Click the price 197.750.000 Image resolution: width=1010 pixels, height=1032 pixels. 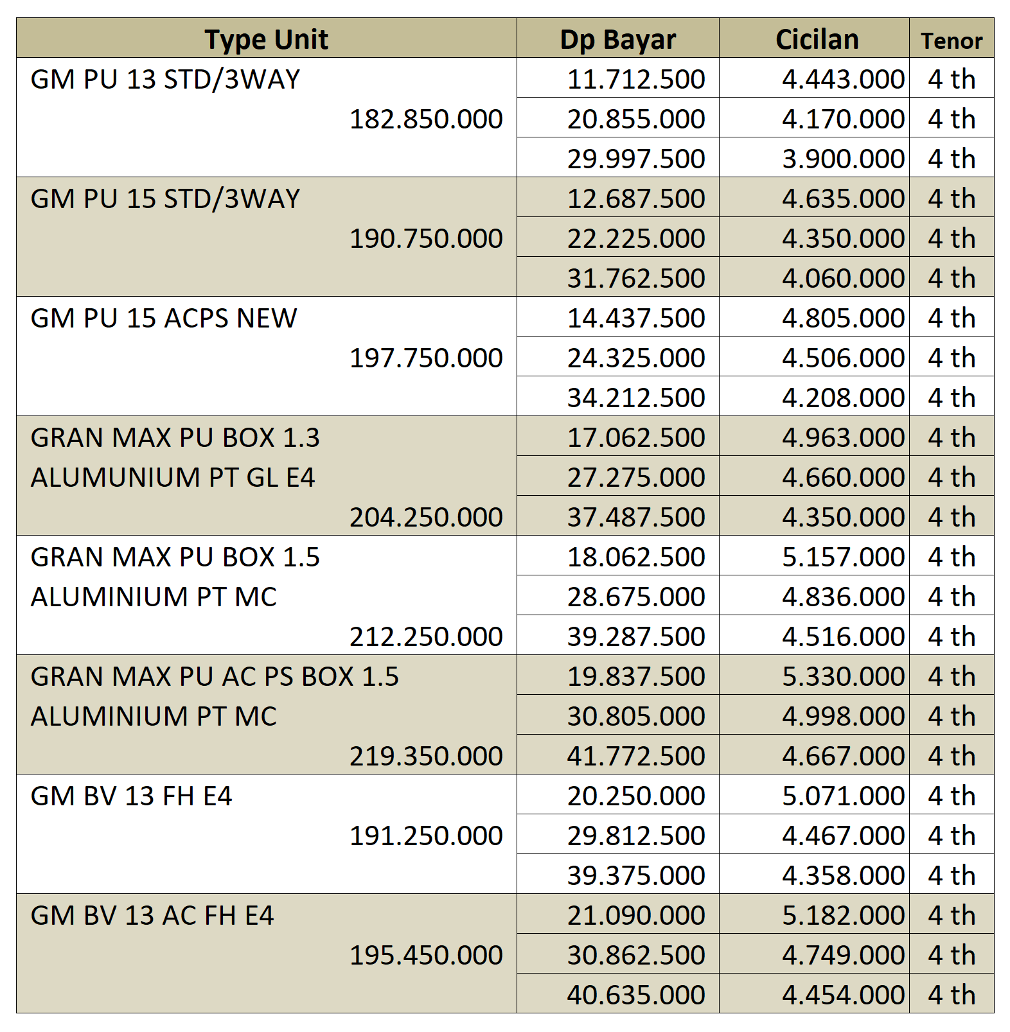click(x=426, y=358)
